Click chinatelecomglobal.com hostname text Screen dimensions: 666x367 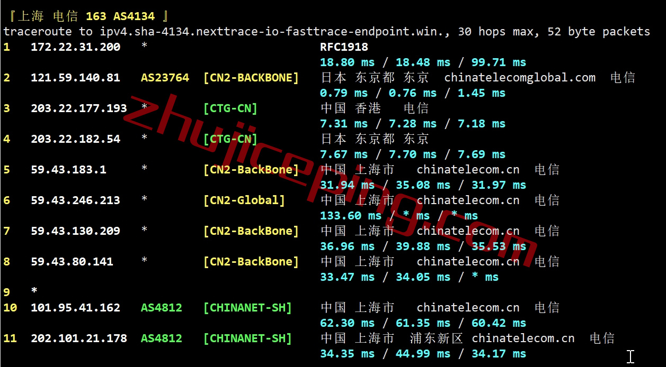[520, 78]
